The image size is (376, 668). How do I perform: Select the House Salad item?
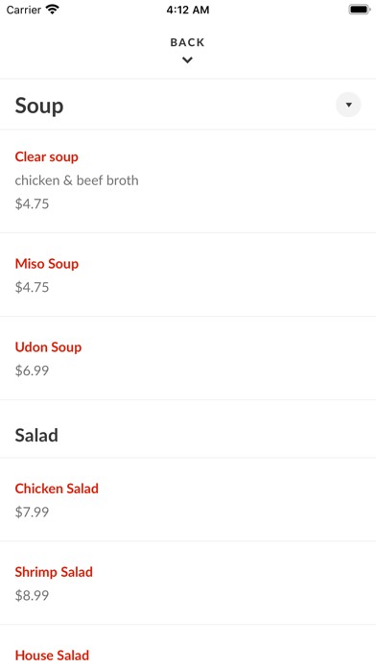tap(52, 656)
